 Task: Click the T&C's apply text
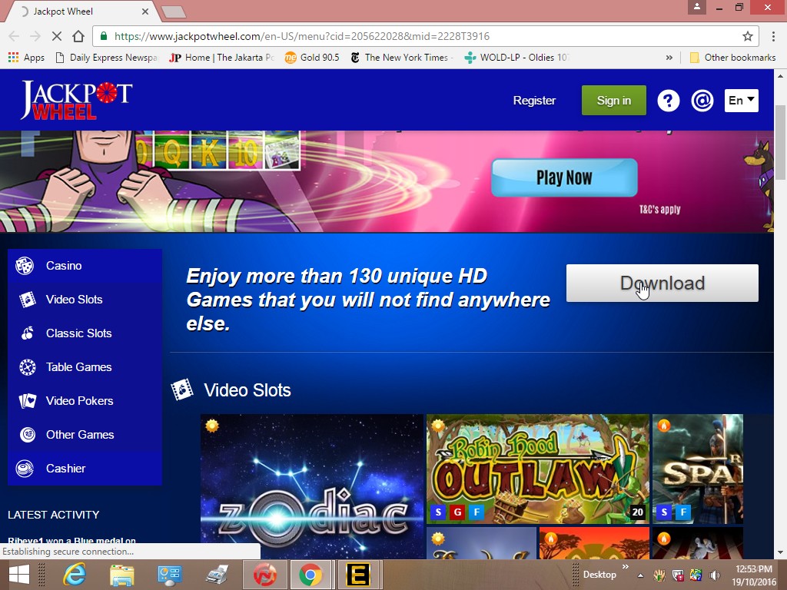(x=659, y=209)
